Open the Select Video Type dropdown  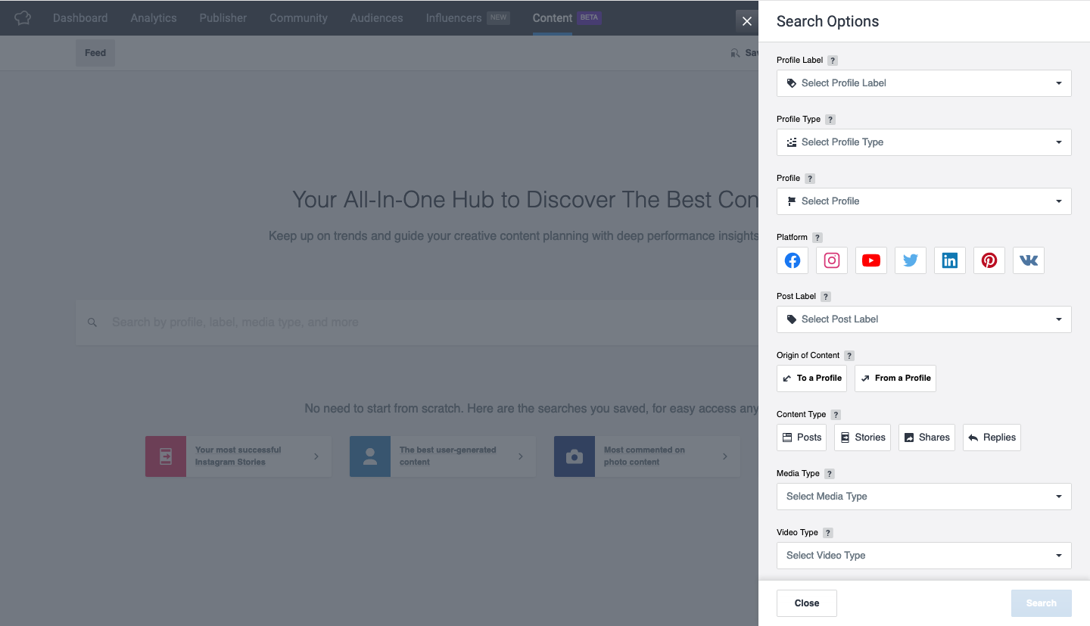tap(924, 556)
